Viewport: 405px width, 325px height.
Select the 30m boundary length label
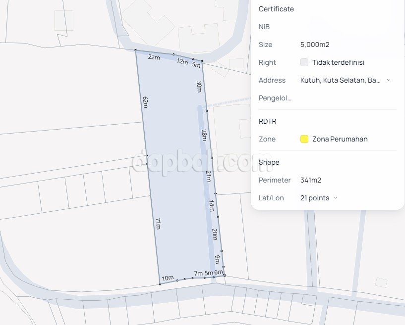[199, 87]
